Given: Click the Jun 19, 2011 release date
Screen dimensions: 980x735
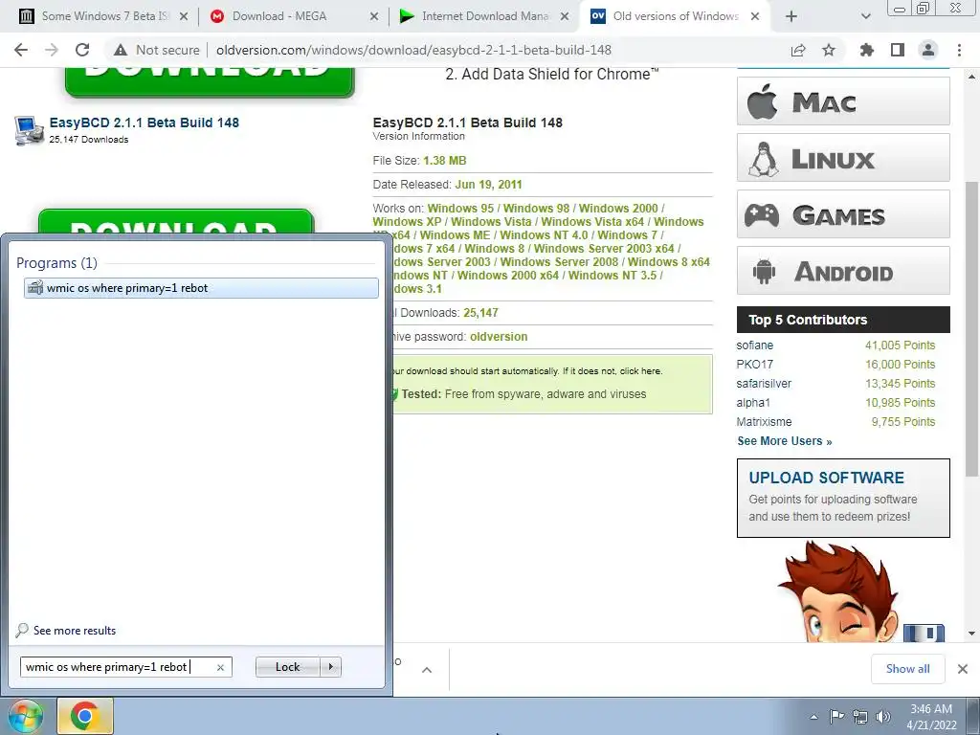Looking at the screenshot, I should point(488,185).
